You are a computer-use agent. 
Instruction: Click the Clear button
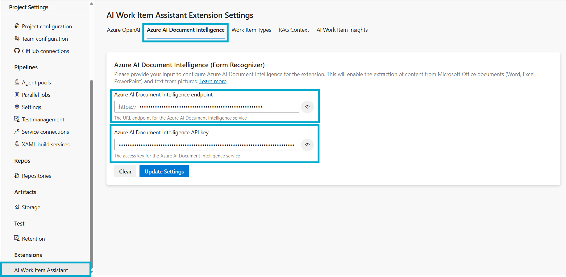click(x=125, y=171)
